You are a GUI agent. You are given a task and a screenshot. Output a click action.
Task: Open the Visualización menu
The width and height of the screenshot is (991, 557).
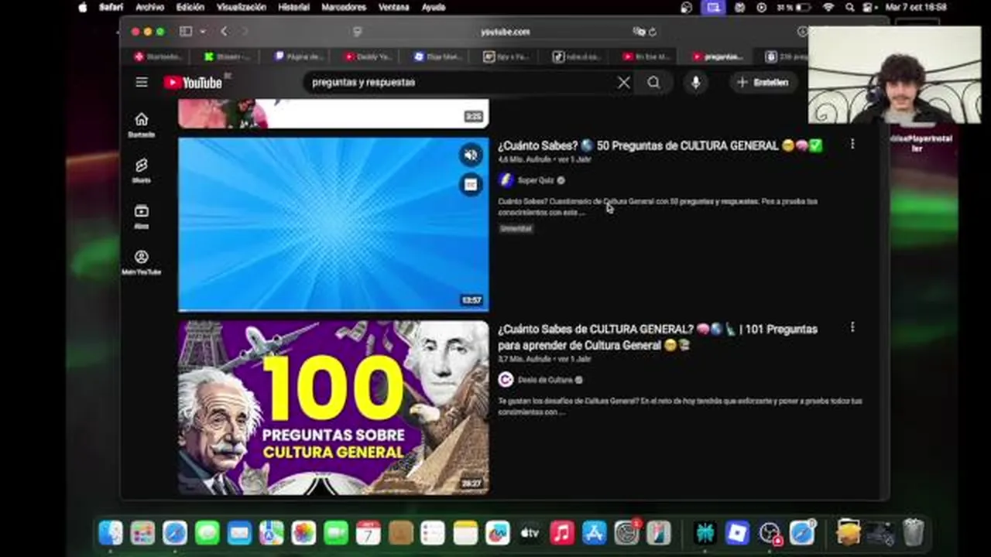pyautogui.click(x=242, y=7)
